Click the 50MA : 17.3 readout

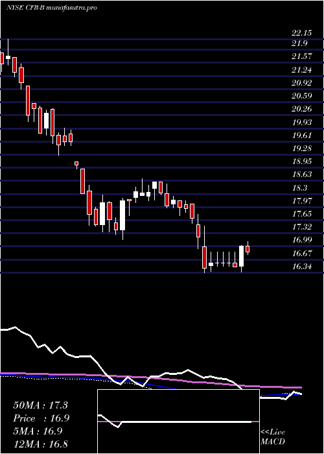(40, 405)
